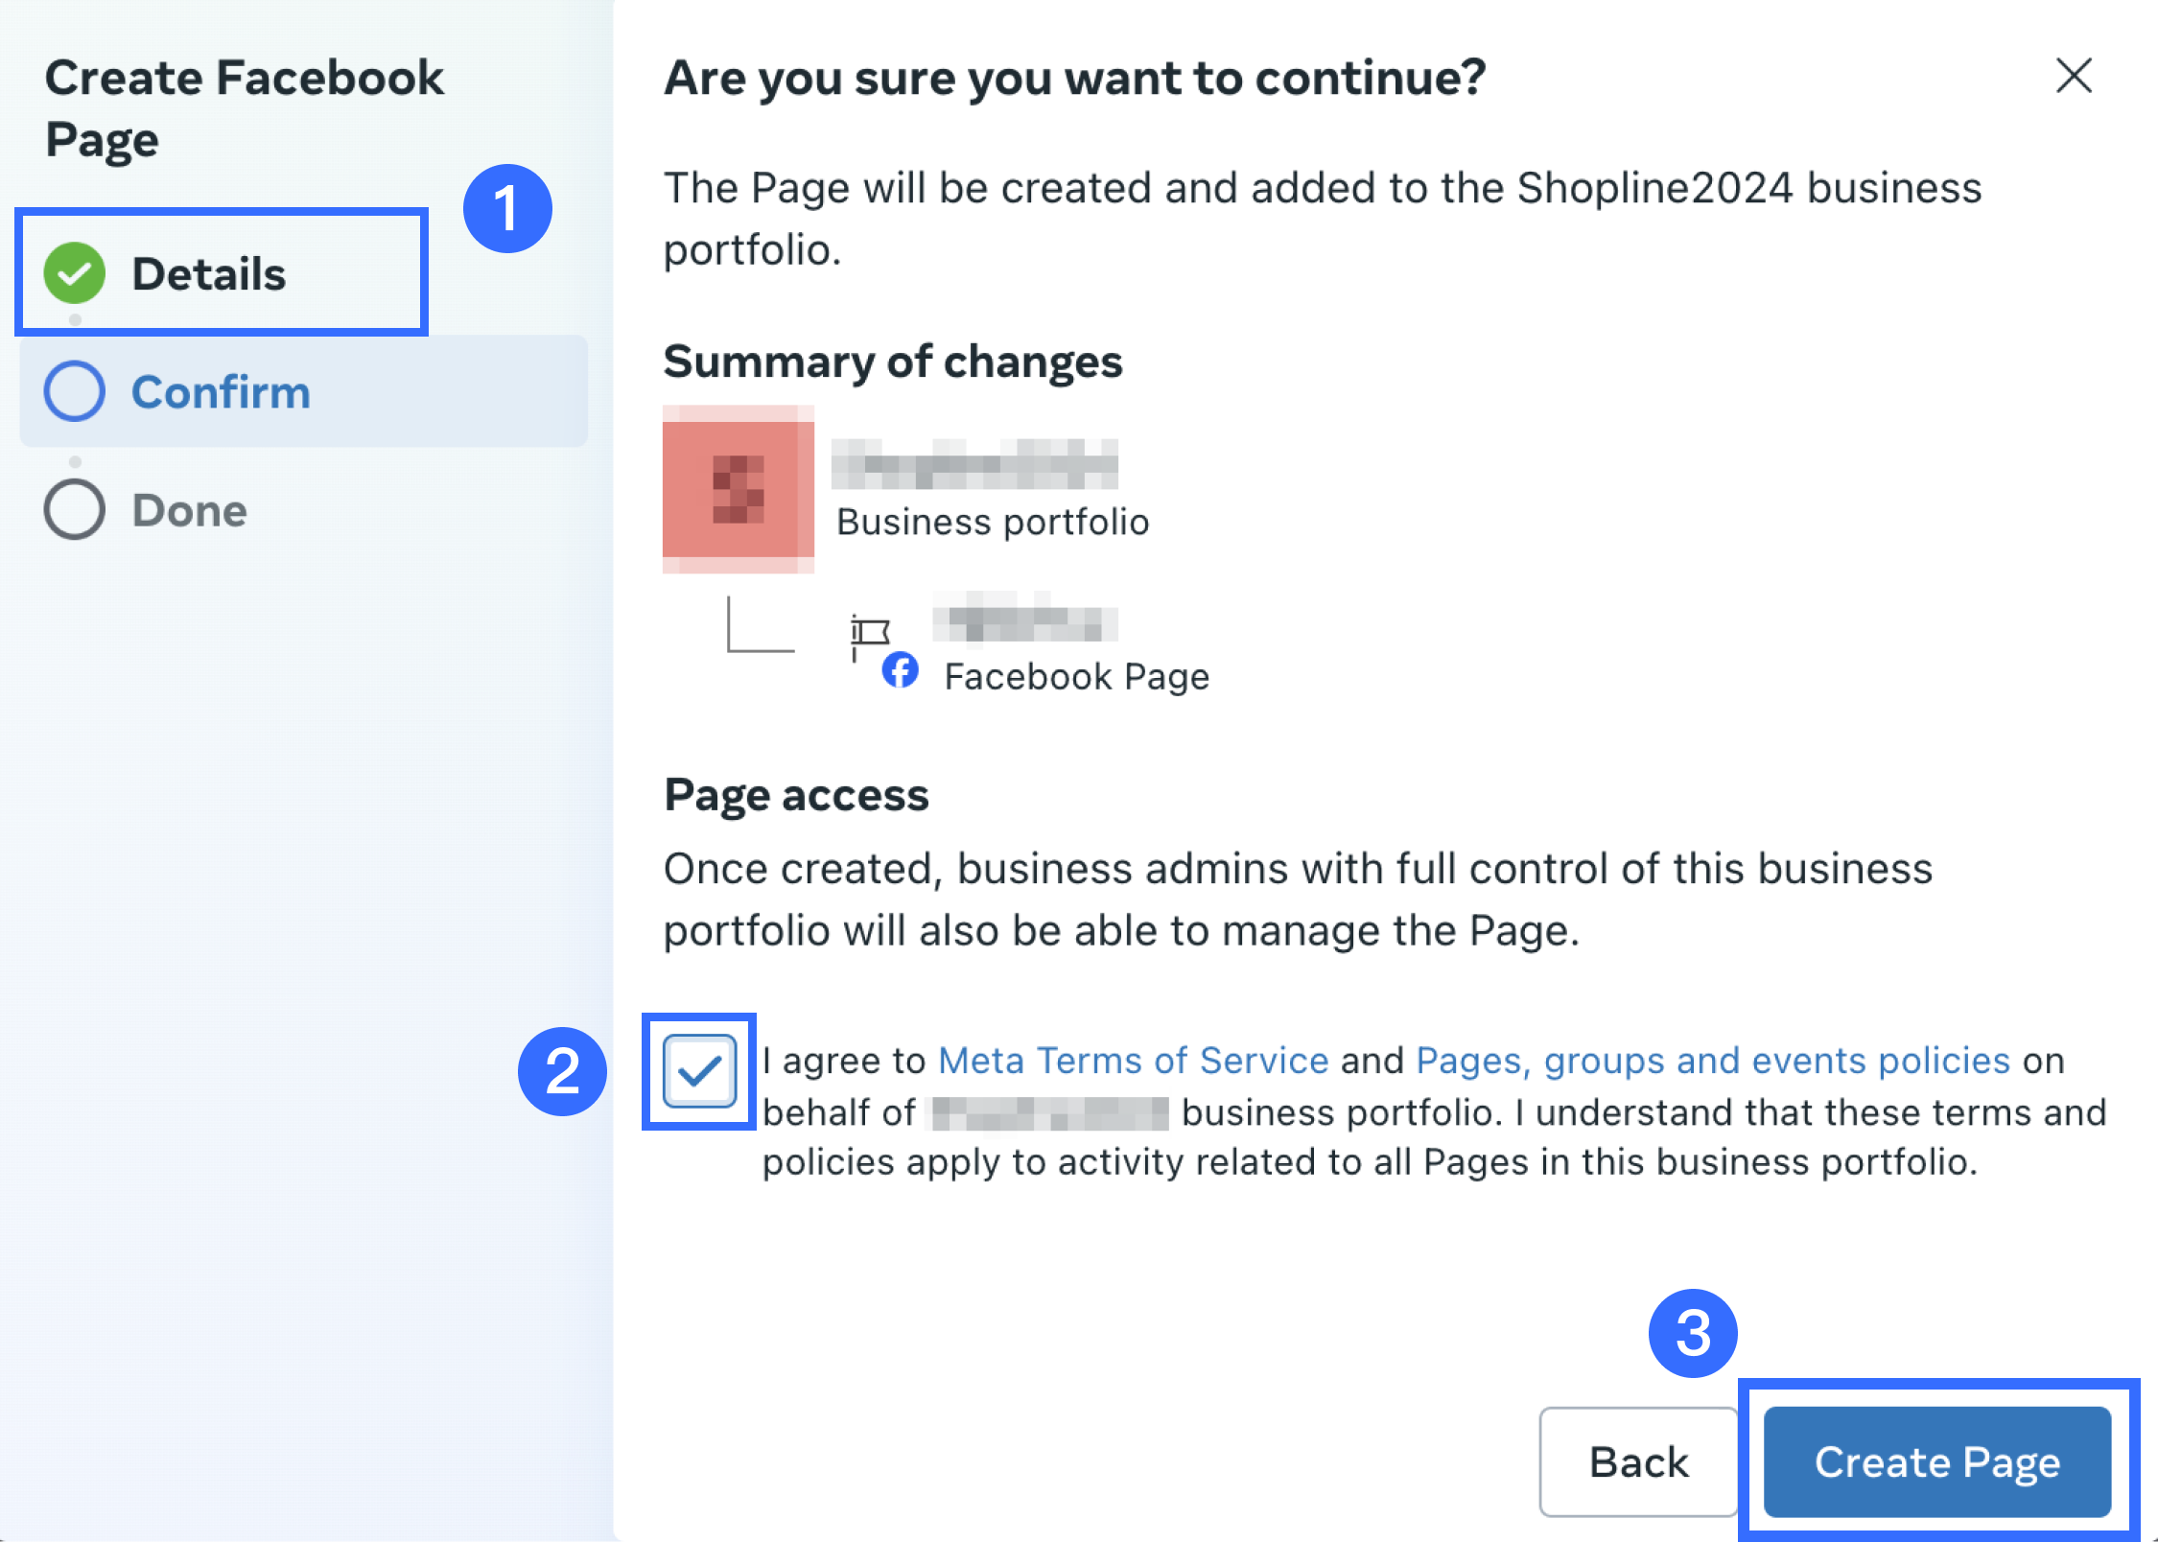The image size is (2158, 1542).
Task: Close the confirmation dialog with X
Action: 2074,76
